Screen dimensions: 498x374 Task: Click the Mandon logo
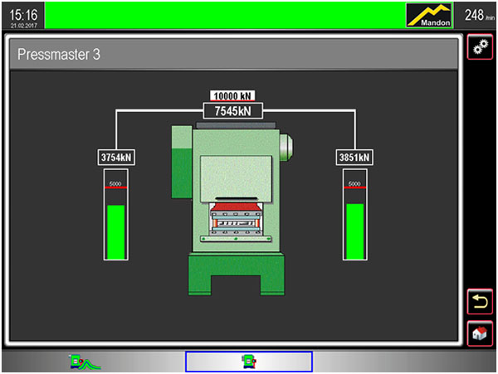tap(429, 15)
